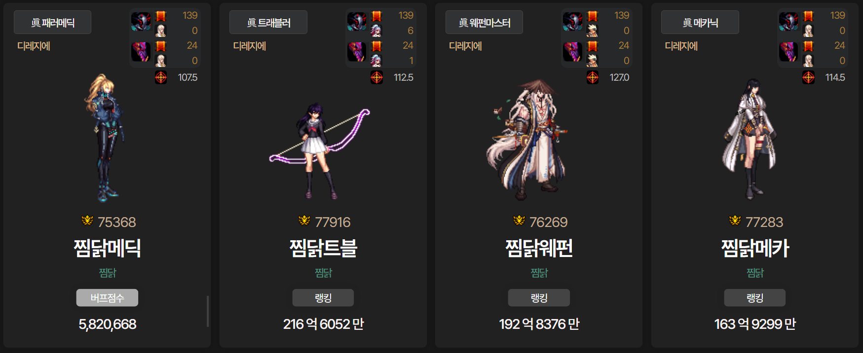Click the 眞 메카닉 class badge
The width and height of the screenshot is (863, 353).
point(700,22)
